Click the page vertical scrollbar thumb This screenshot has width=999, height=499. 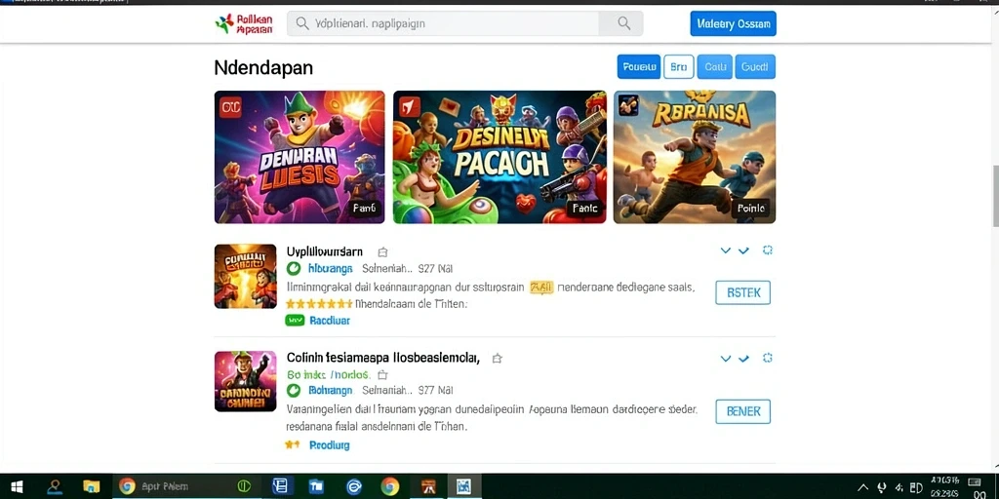pos(995,195)
